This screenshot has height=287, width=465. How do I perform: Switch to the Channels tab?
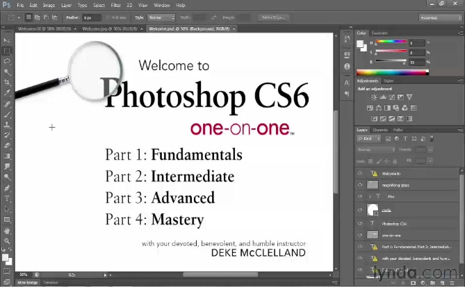point(380,130)
